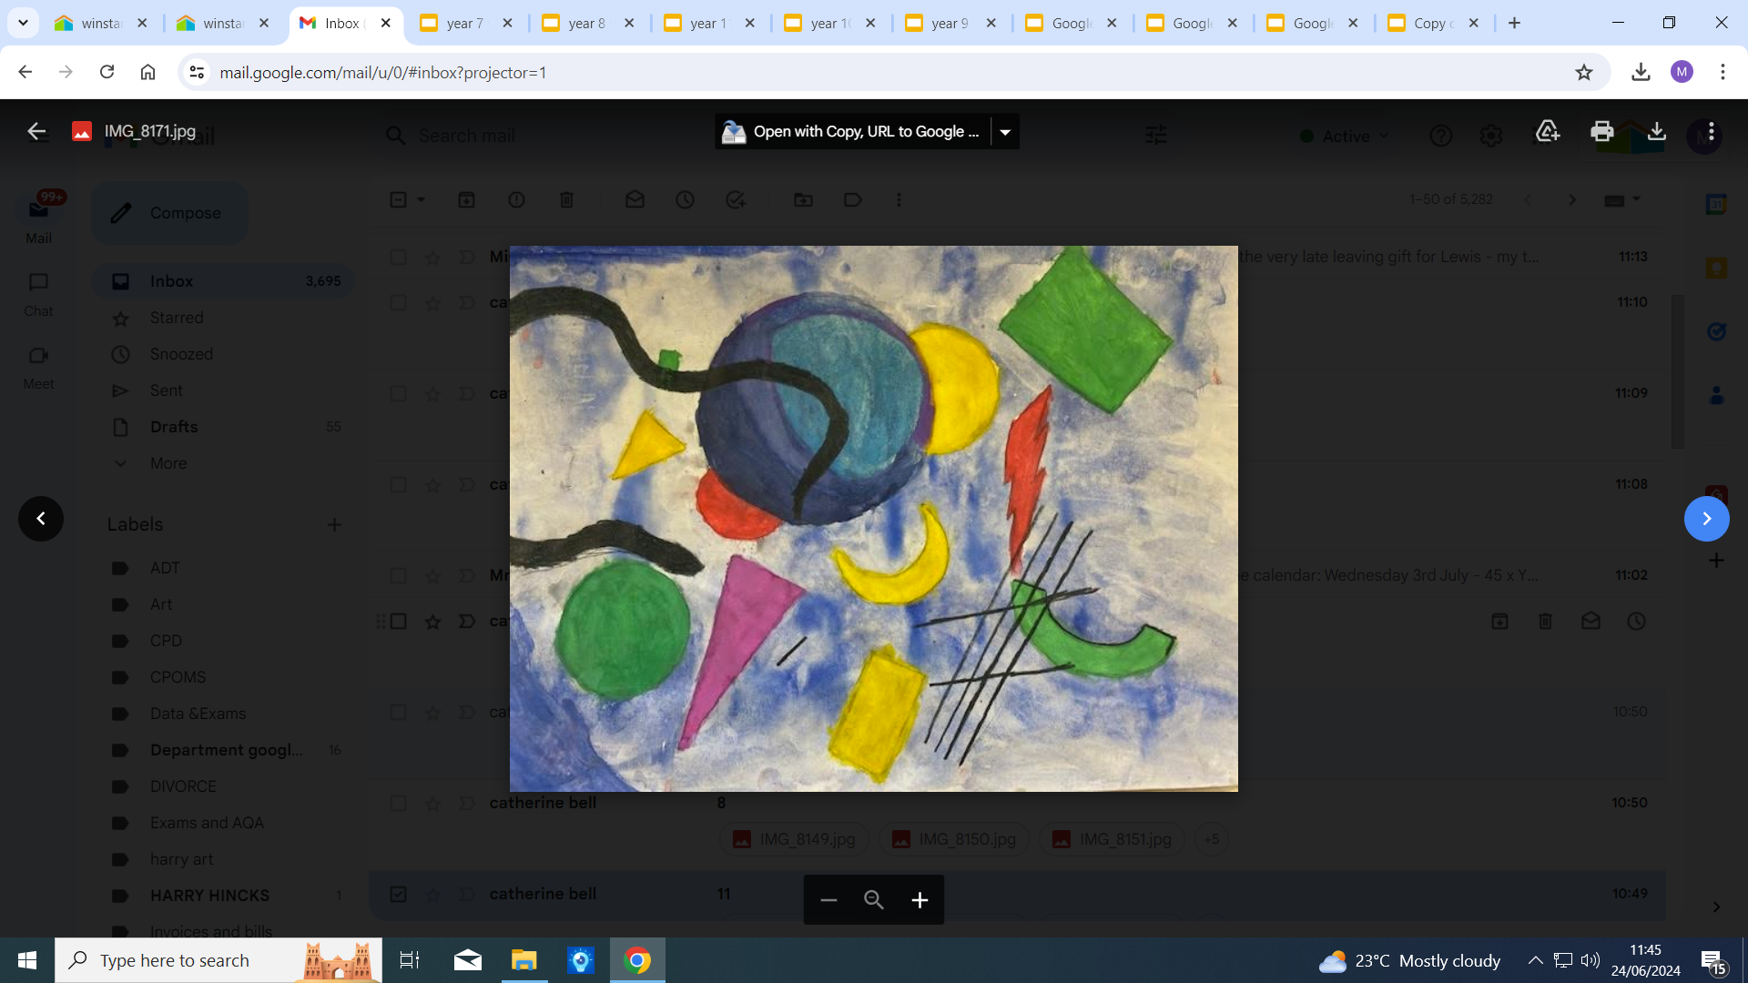The height and width of the screenshot is (983, 1748).
Task: Print the IMG_8171.jpg image
Action: [x=1601, y=131]
